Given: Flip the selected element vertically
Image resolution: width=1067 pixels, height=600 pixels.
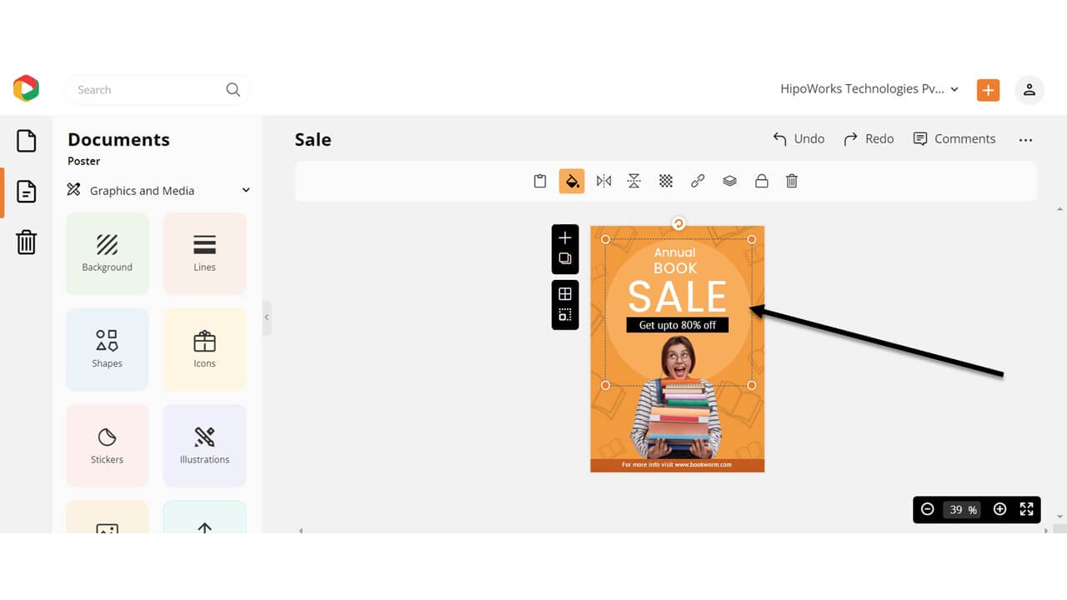Looking at the screenshot, I should (x=634, y=180).
